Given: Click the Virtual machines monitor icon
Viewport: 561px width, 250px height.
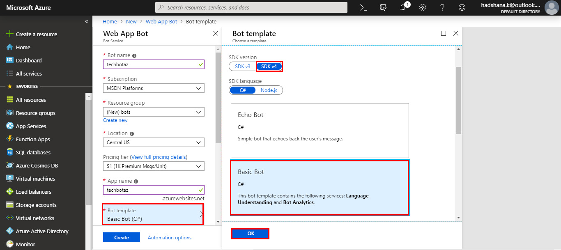Looking at the screenshot, I should point(10,179).
